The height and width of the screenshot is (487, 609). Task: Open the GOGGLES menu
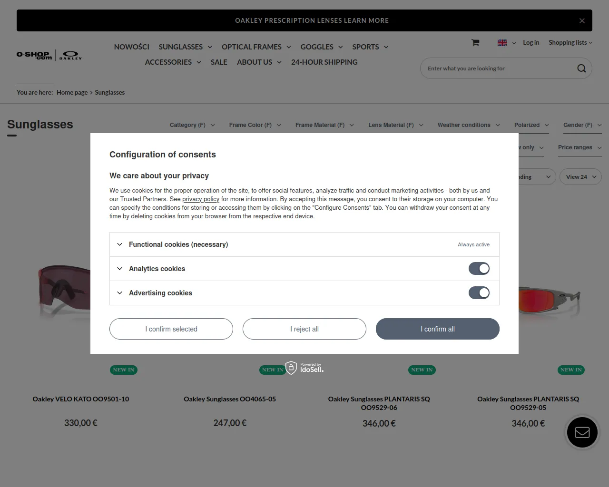(321, 47)
